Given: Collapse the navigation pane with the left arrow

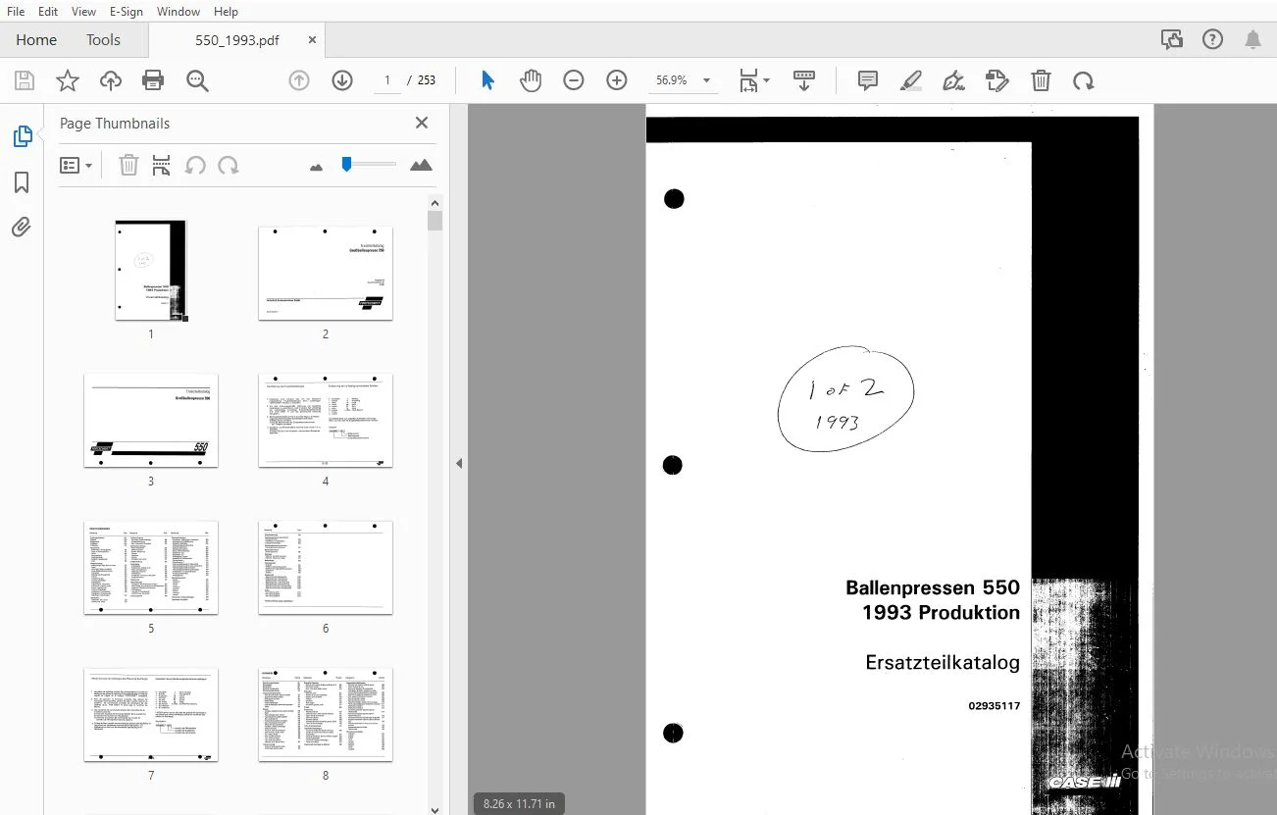Looking at the screenshot, I should (x=459, y=464).
